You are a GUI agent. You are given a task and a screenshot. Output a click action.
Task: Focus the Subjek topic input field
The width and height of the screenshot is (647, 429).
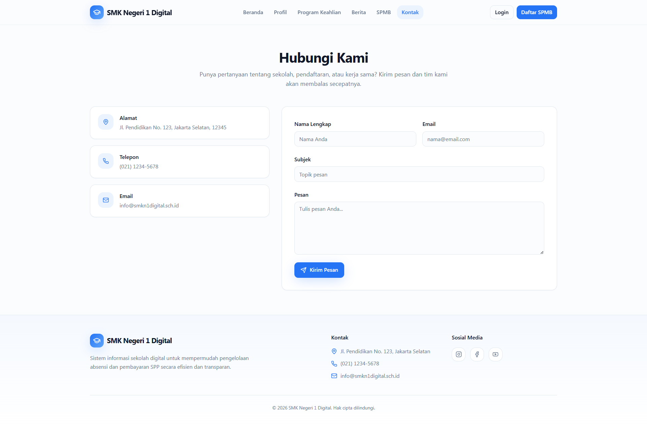[x=419, y=174]
